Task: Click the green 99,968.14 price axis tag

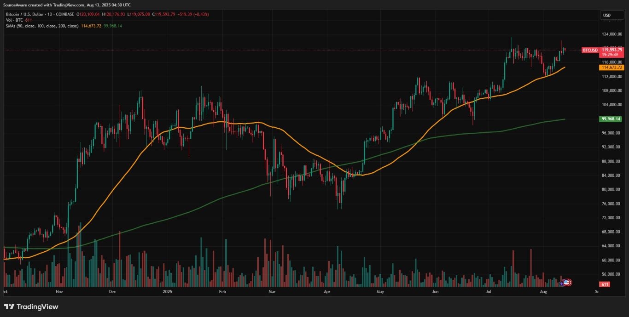Action: tap(612, 119)
